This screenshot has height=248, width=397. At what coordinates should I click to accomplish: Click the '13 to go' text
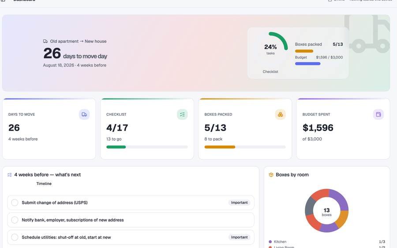click(x=114, y=139)
